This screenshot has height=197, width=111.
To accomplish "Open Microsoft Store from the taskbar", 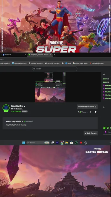I will coord(71,143).
